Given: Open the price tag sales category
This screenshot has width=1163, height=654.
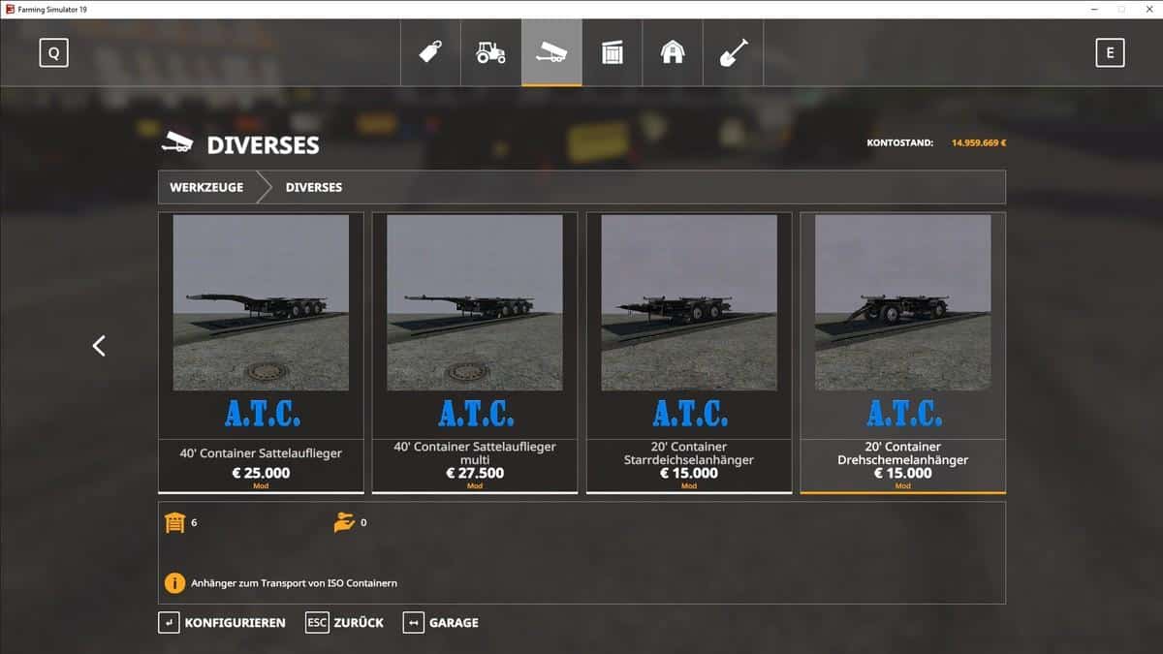Looking at the screenshot, I should [x=431, y=52].
